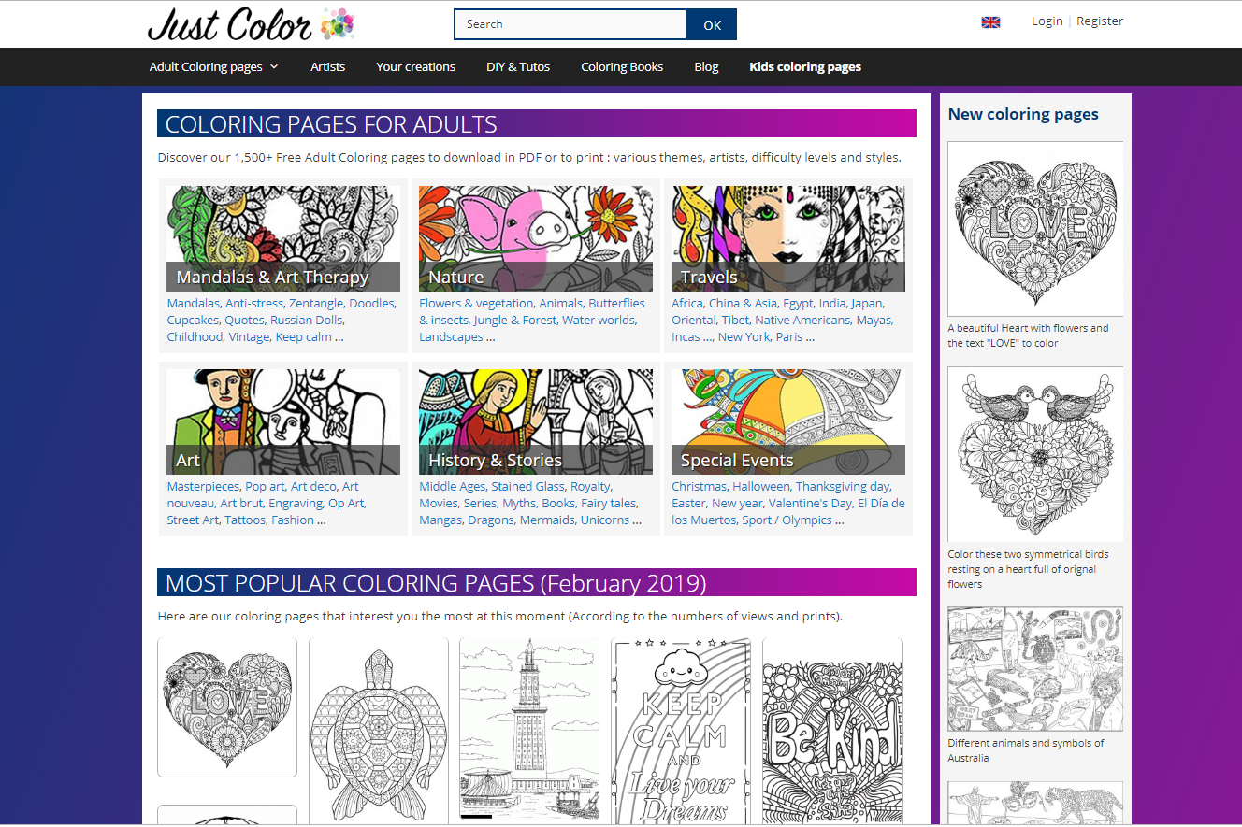The image size is (1242, 827).
Task: Open the History & Stories category image
Action: coord(536,421)
